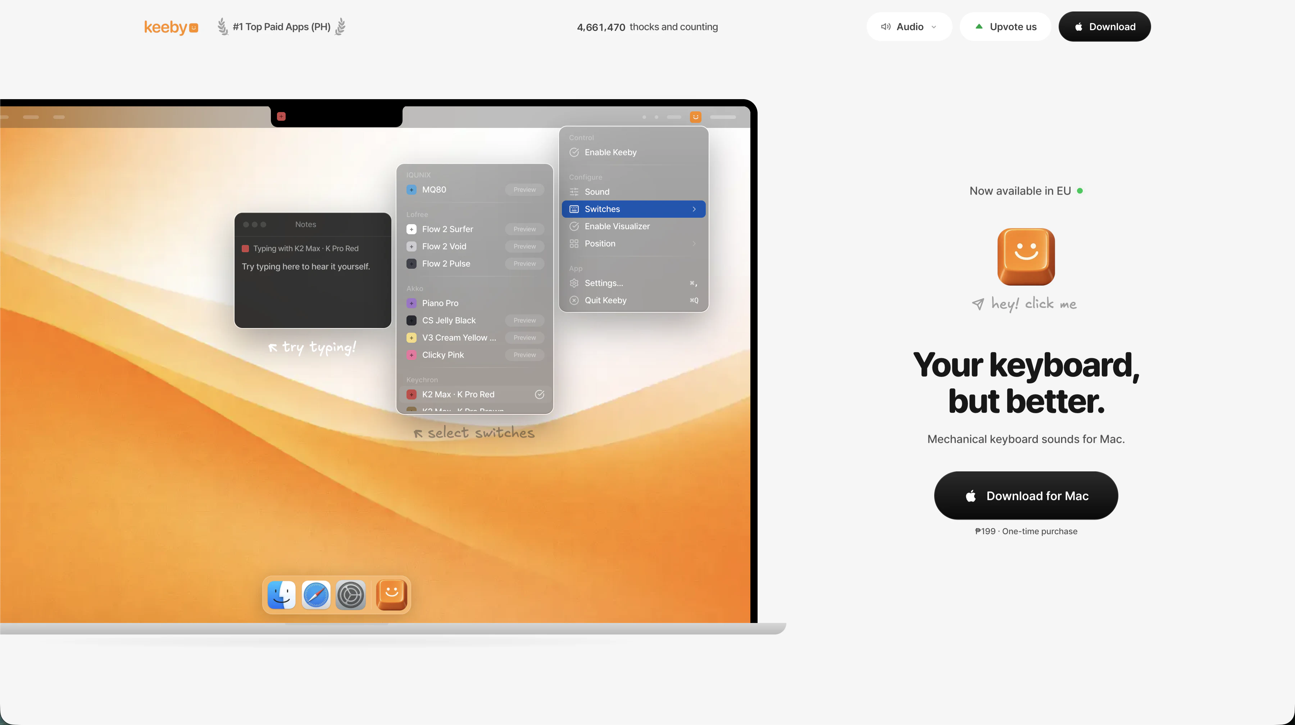
Task: Open Settings... from the menu
Action: [x=633, y=283]
